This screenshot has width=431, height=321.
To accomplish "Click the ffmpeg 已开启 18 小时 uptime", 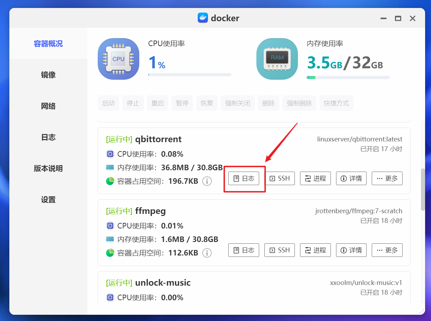I will point(381,221).
